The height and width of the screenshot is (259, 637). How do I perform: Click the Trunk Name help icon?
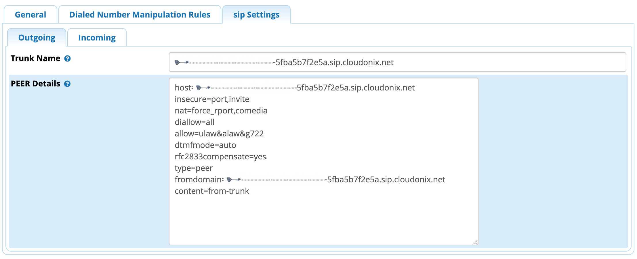pos(67,59)
